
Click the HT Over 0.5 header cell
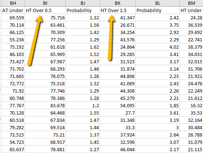(45, 10)
